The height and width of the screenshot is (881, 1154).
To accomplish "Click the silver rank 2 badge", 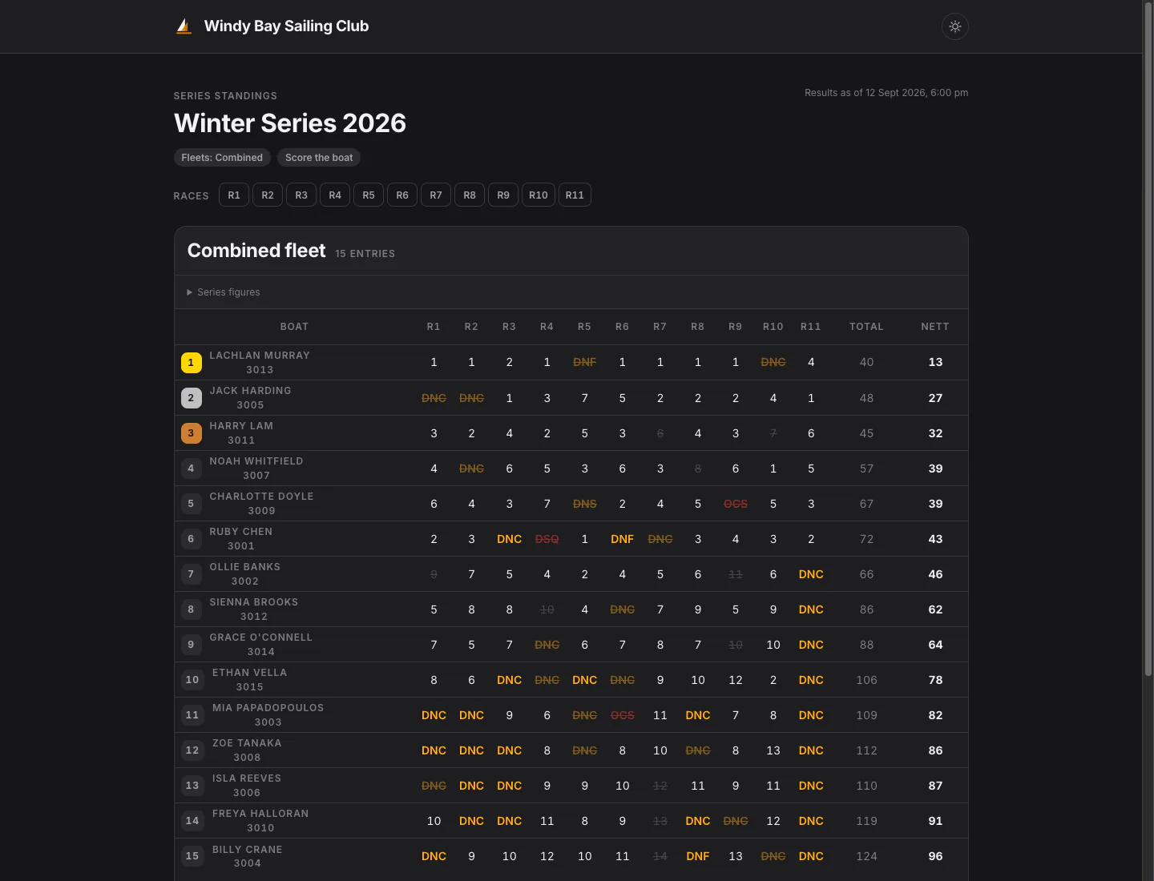I will point(191,398).
